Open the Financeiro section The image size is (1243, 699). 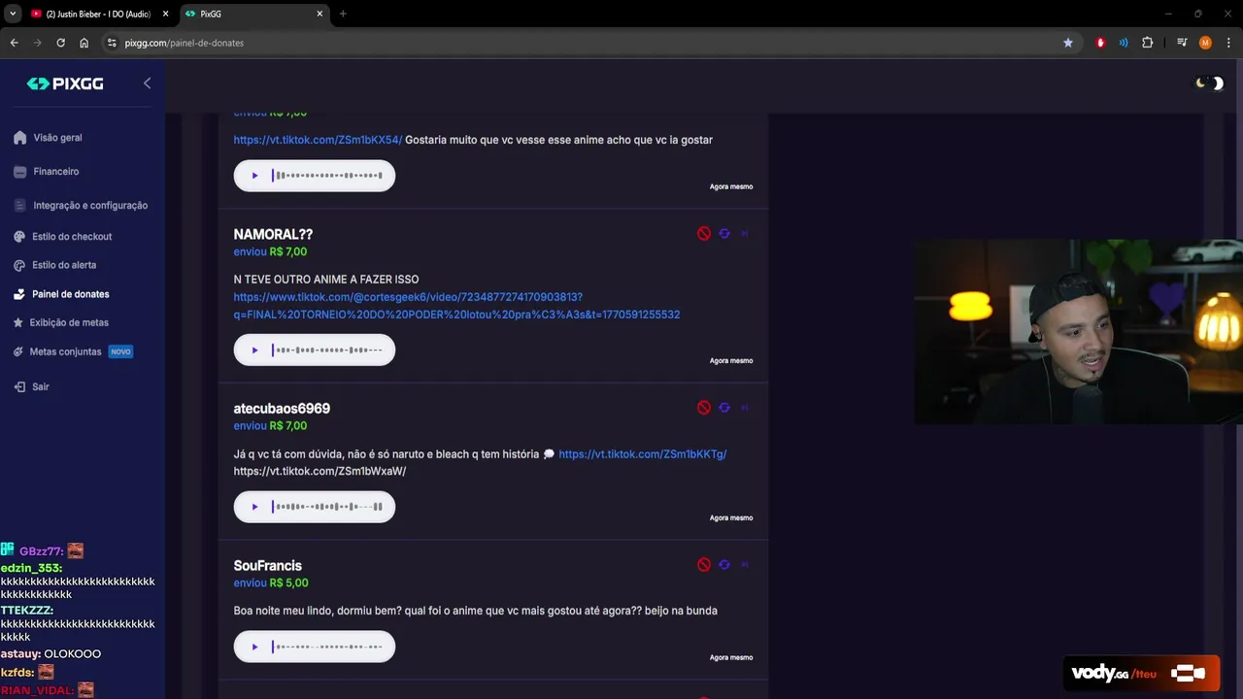[55, 172]
